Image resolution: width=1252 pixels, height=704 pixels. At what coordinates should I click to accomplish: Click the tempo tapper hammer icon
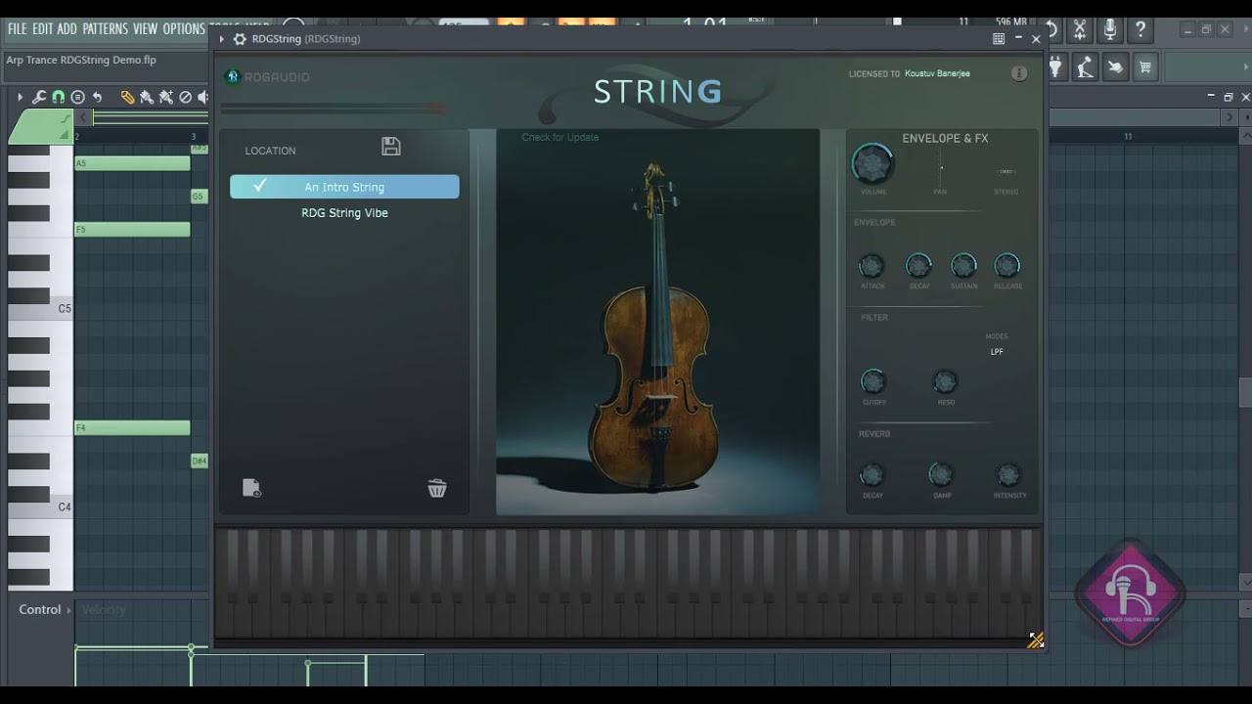pos(1085,66)
